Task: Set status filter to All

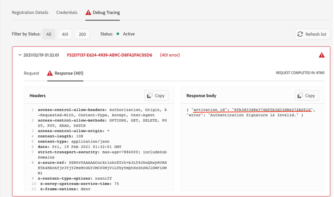Action: [x=49, y=34]
